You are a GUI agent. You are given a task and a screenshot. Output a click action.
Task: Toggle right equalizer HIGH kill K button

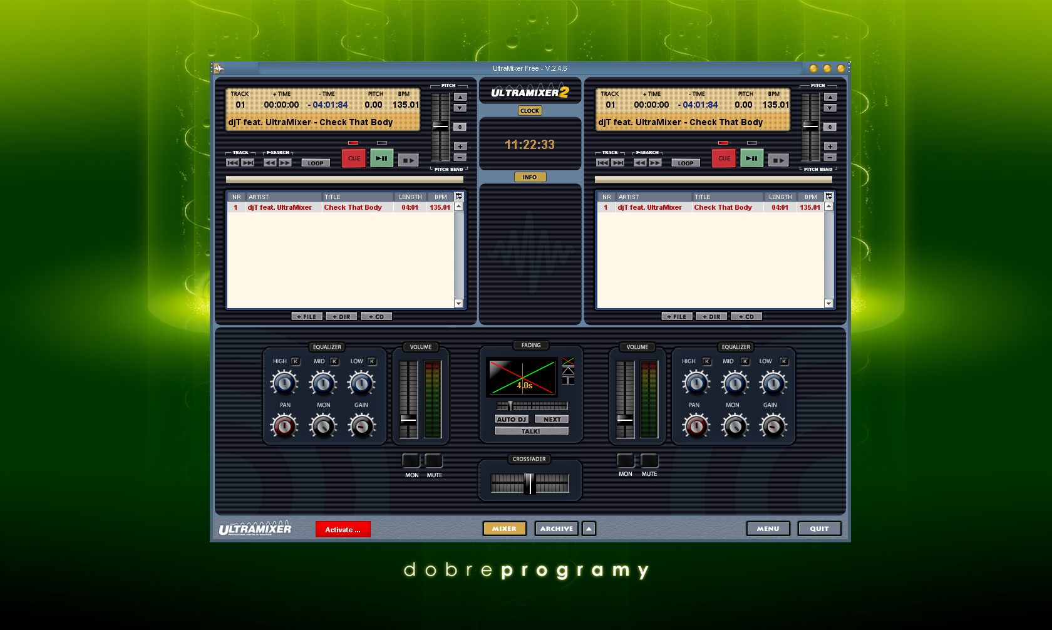click(x=707, y=361)
